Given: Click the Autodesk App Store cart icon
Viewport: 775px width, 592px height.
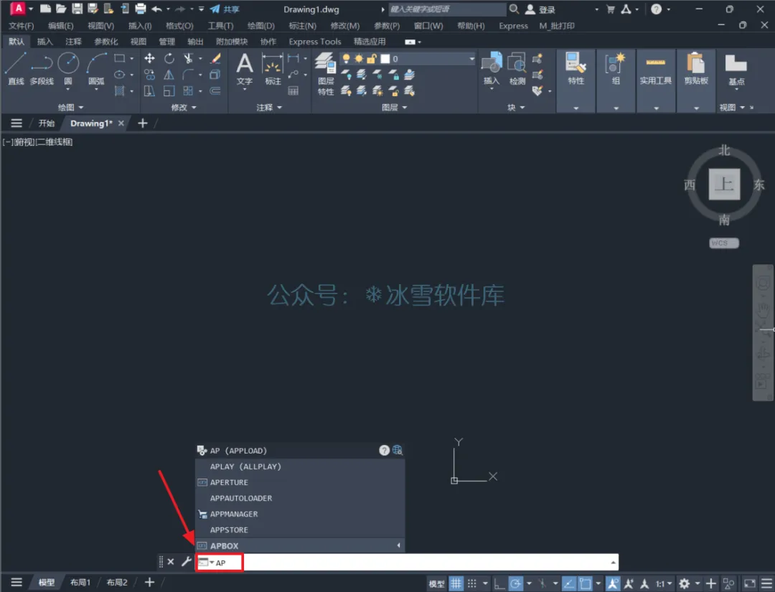Looking at the screenshot, I should (x=611, y=9).
